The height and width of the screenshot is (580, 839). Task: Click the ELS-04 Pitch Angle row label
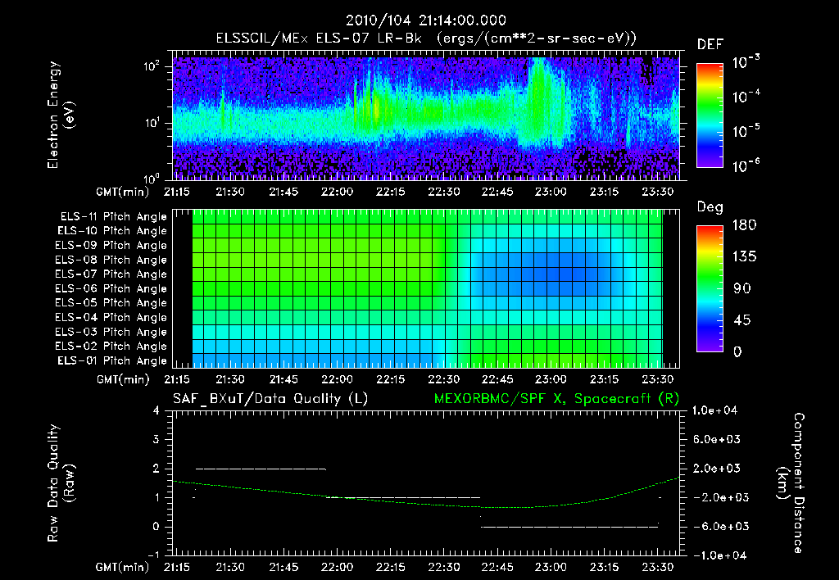tap(111, 317)
